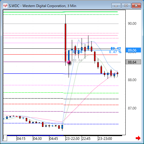Click the 89.06 label inside chart
Screen dimensions: 144x144
[77, 52]
